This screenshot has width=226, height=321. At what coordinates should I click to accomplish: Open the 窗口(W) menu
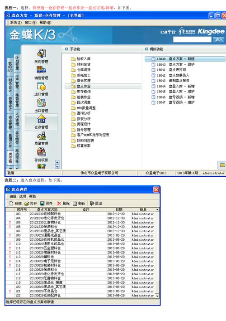coord(31,23)
